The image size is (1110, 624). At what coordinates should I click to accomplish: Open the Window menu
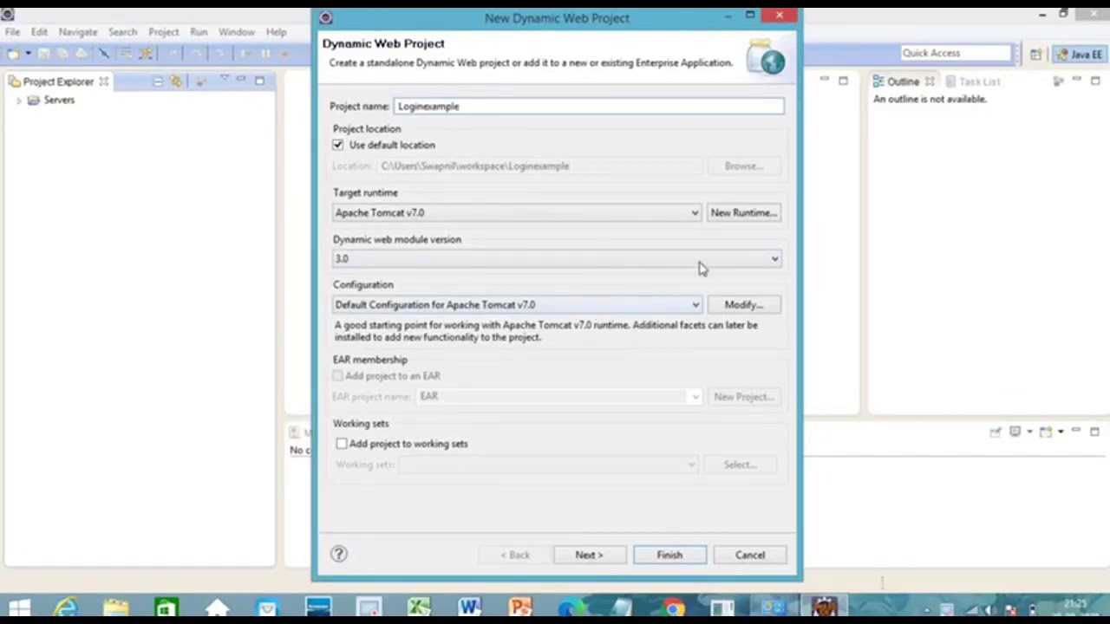[x=237, y=32]
